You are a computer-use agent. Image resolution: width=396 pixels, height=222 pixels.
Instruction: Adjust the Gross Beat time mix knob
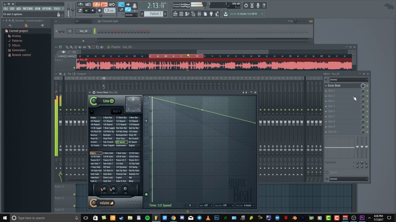click(x=94, y=101)
